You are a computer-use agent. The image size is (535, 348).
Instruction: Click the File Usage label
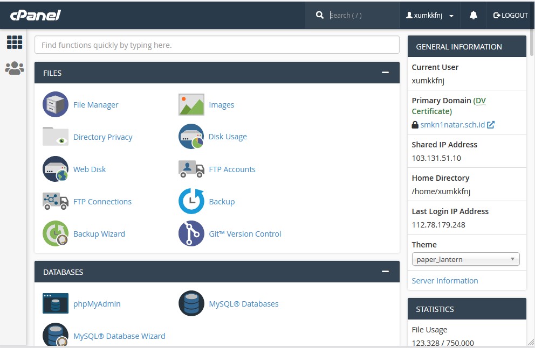pos(429,330)
